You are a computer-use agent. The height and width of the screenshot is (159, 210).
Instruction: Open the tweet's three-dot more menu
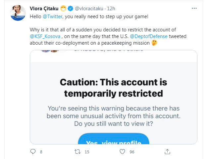pos(194,7)
